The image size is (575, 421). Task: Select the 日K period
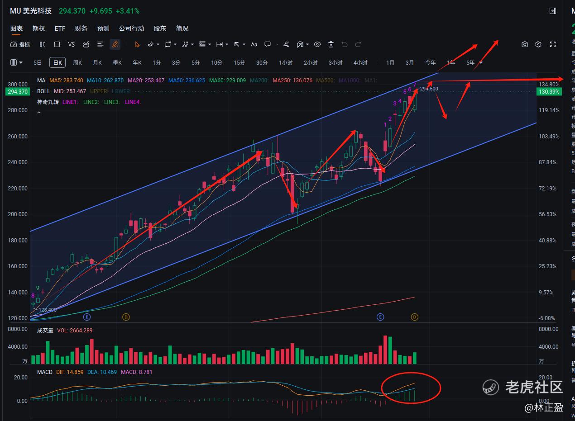tap(57, 62)
